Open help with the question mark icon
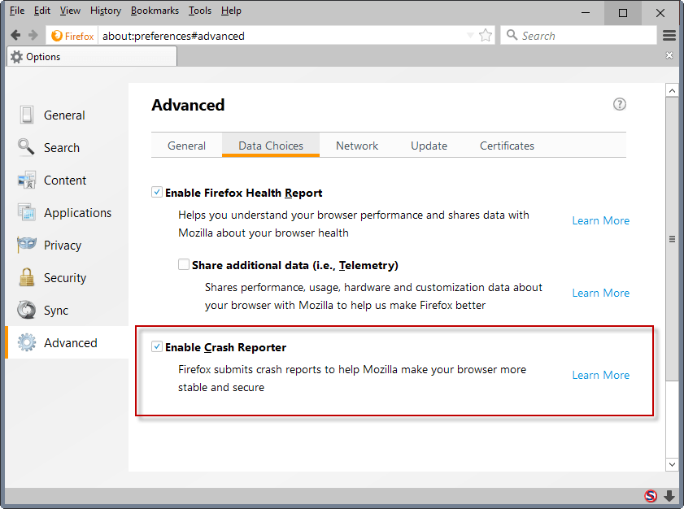 pyautogui.click(x=620, y=104)
